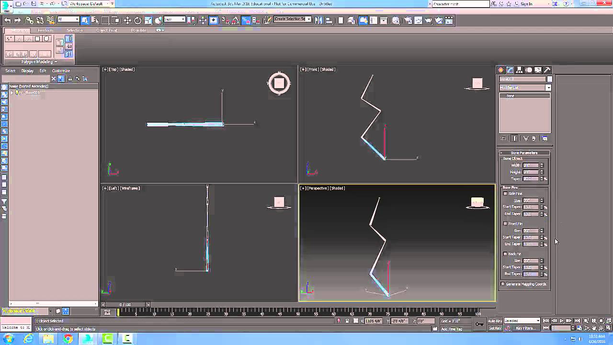Switch to the Populate ribbon tab
613x345 pixels.
[x=138, y=30]
